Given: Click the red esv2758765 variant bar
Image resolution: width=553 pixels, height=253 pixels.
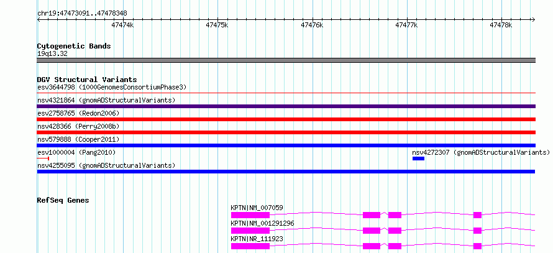Looking at the screenshot, I should point(286,119).
